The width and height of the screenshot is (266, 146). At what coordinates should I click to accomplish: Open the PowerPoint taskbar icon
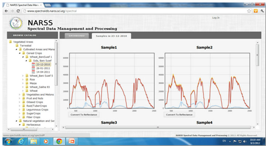[x=72, y=141]
